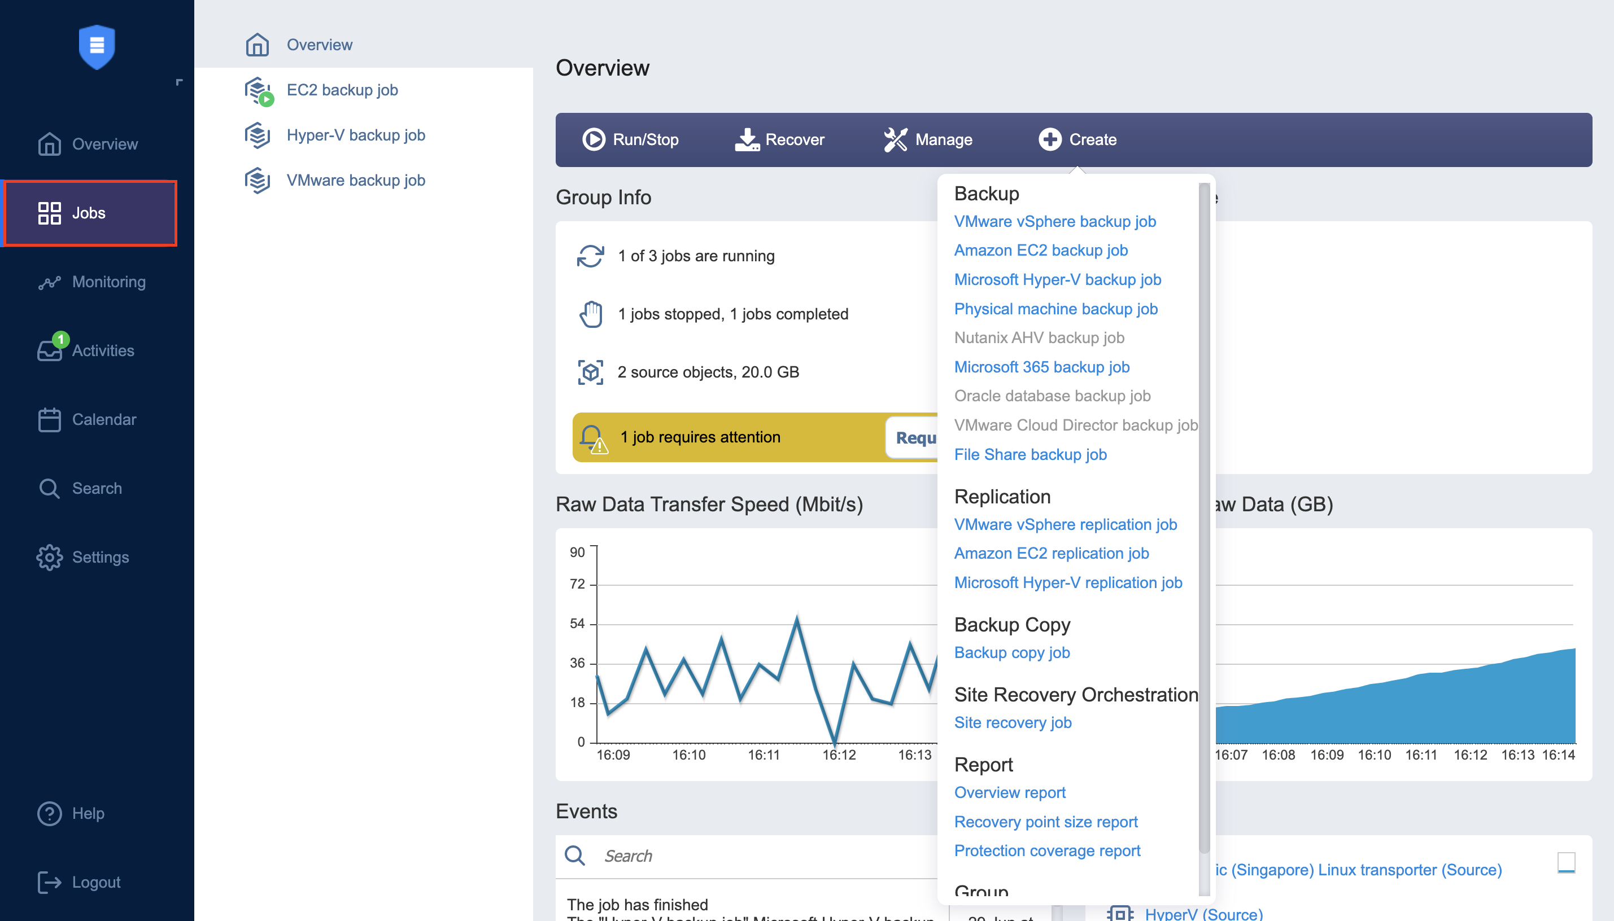Open the Monitoring section in the sidebar
Viewport: 1614px width, 921px height.
[50, 282]
